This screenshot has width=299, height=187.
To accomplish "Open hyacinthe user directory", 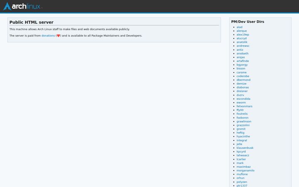I will coord(243,136).
